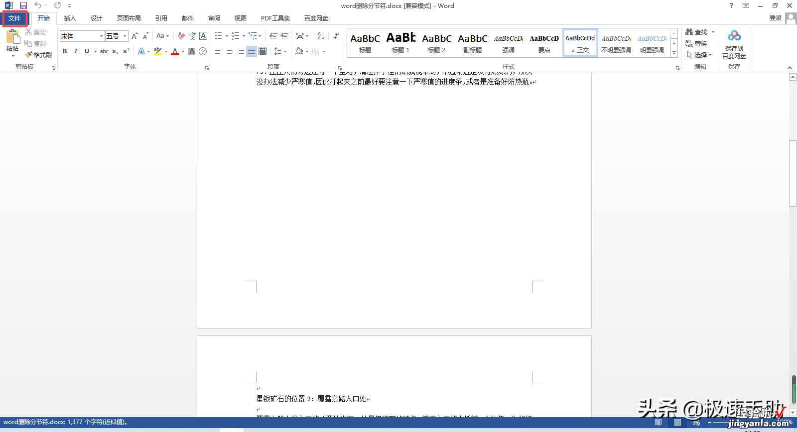Viewport: 797px width, 432px height.
Task: Open the change case (Aa) dropdown
Action: (x=162, y=36)
